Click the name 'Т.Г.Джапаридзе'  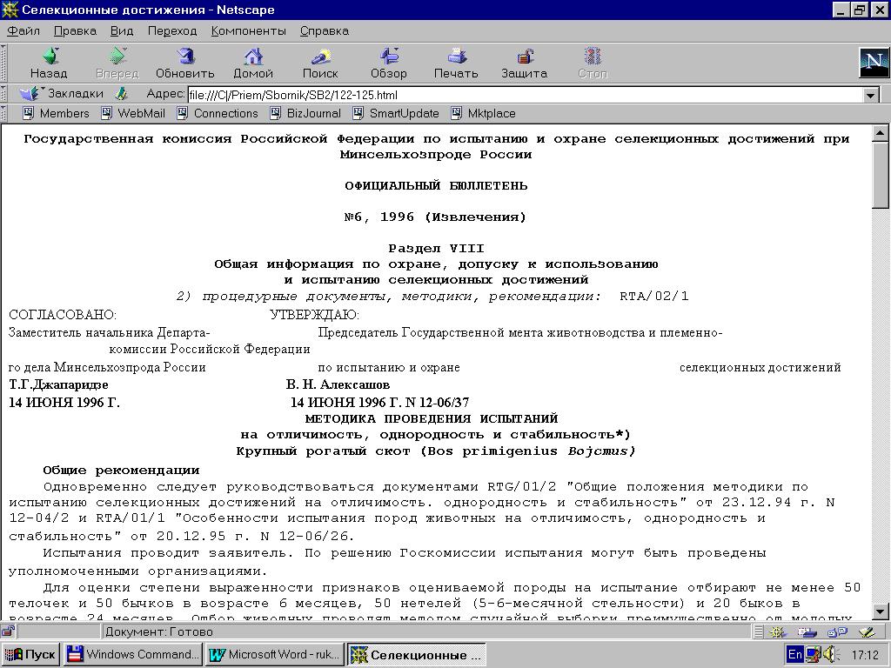[58, 385]
